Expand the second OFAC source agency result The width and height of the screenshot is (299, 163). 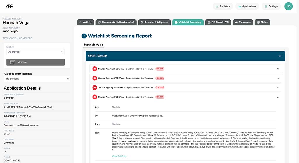pyautogui.click(x=278, y=78)
